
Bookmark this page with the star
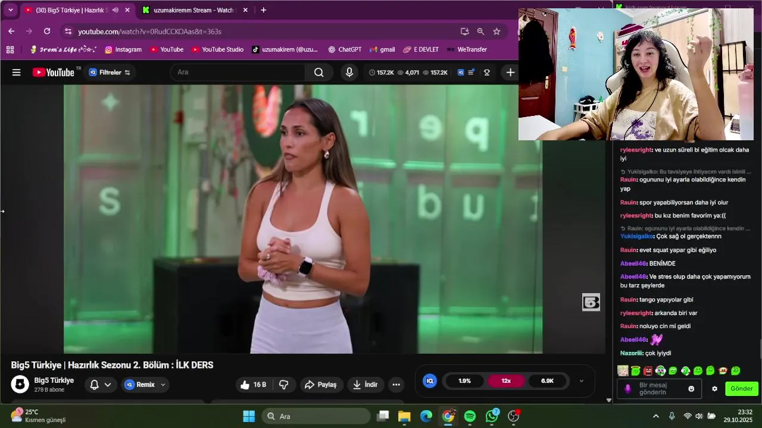496,32
